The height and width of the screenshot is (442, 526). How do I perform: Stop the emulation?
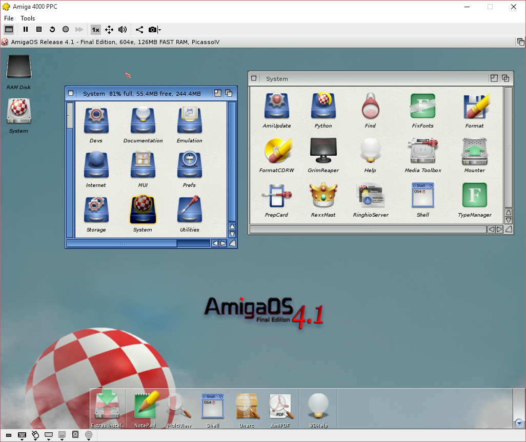pyautogui.click(x=39, y=30)
